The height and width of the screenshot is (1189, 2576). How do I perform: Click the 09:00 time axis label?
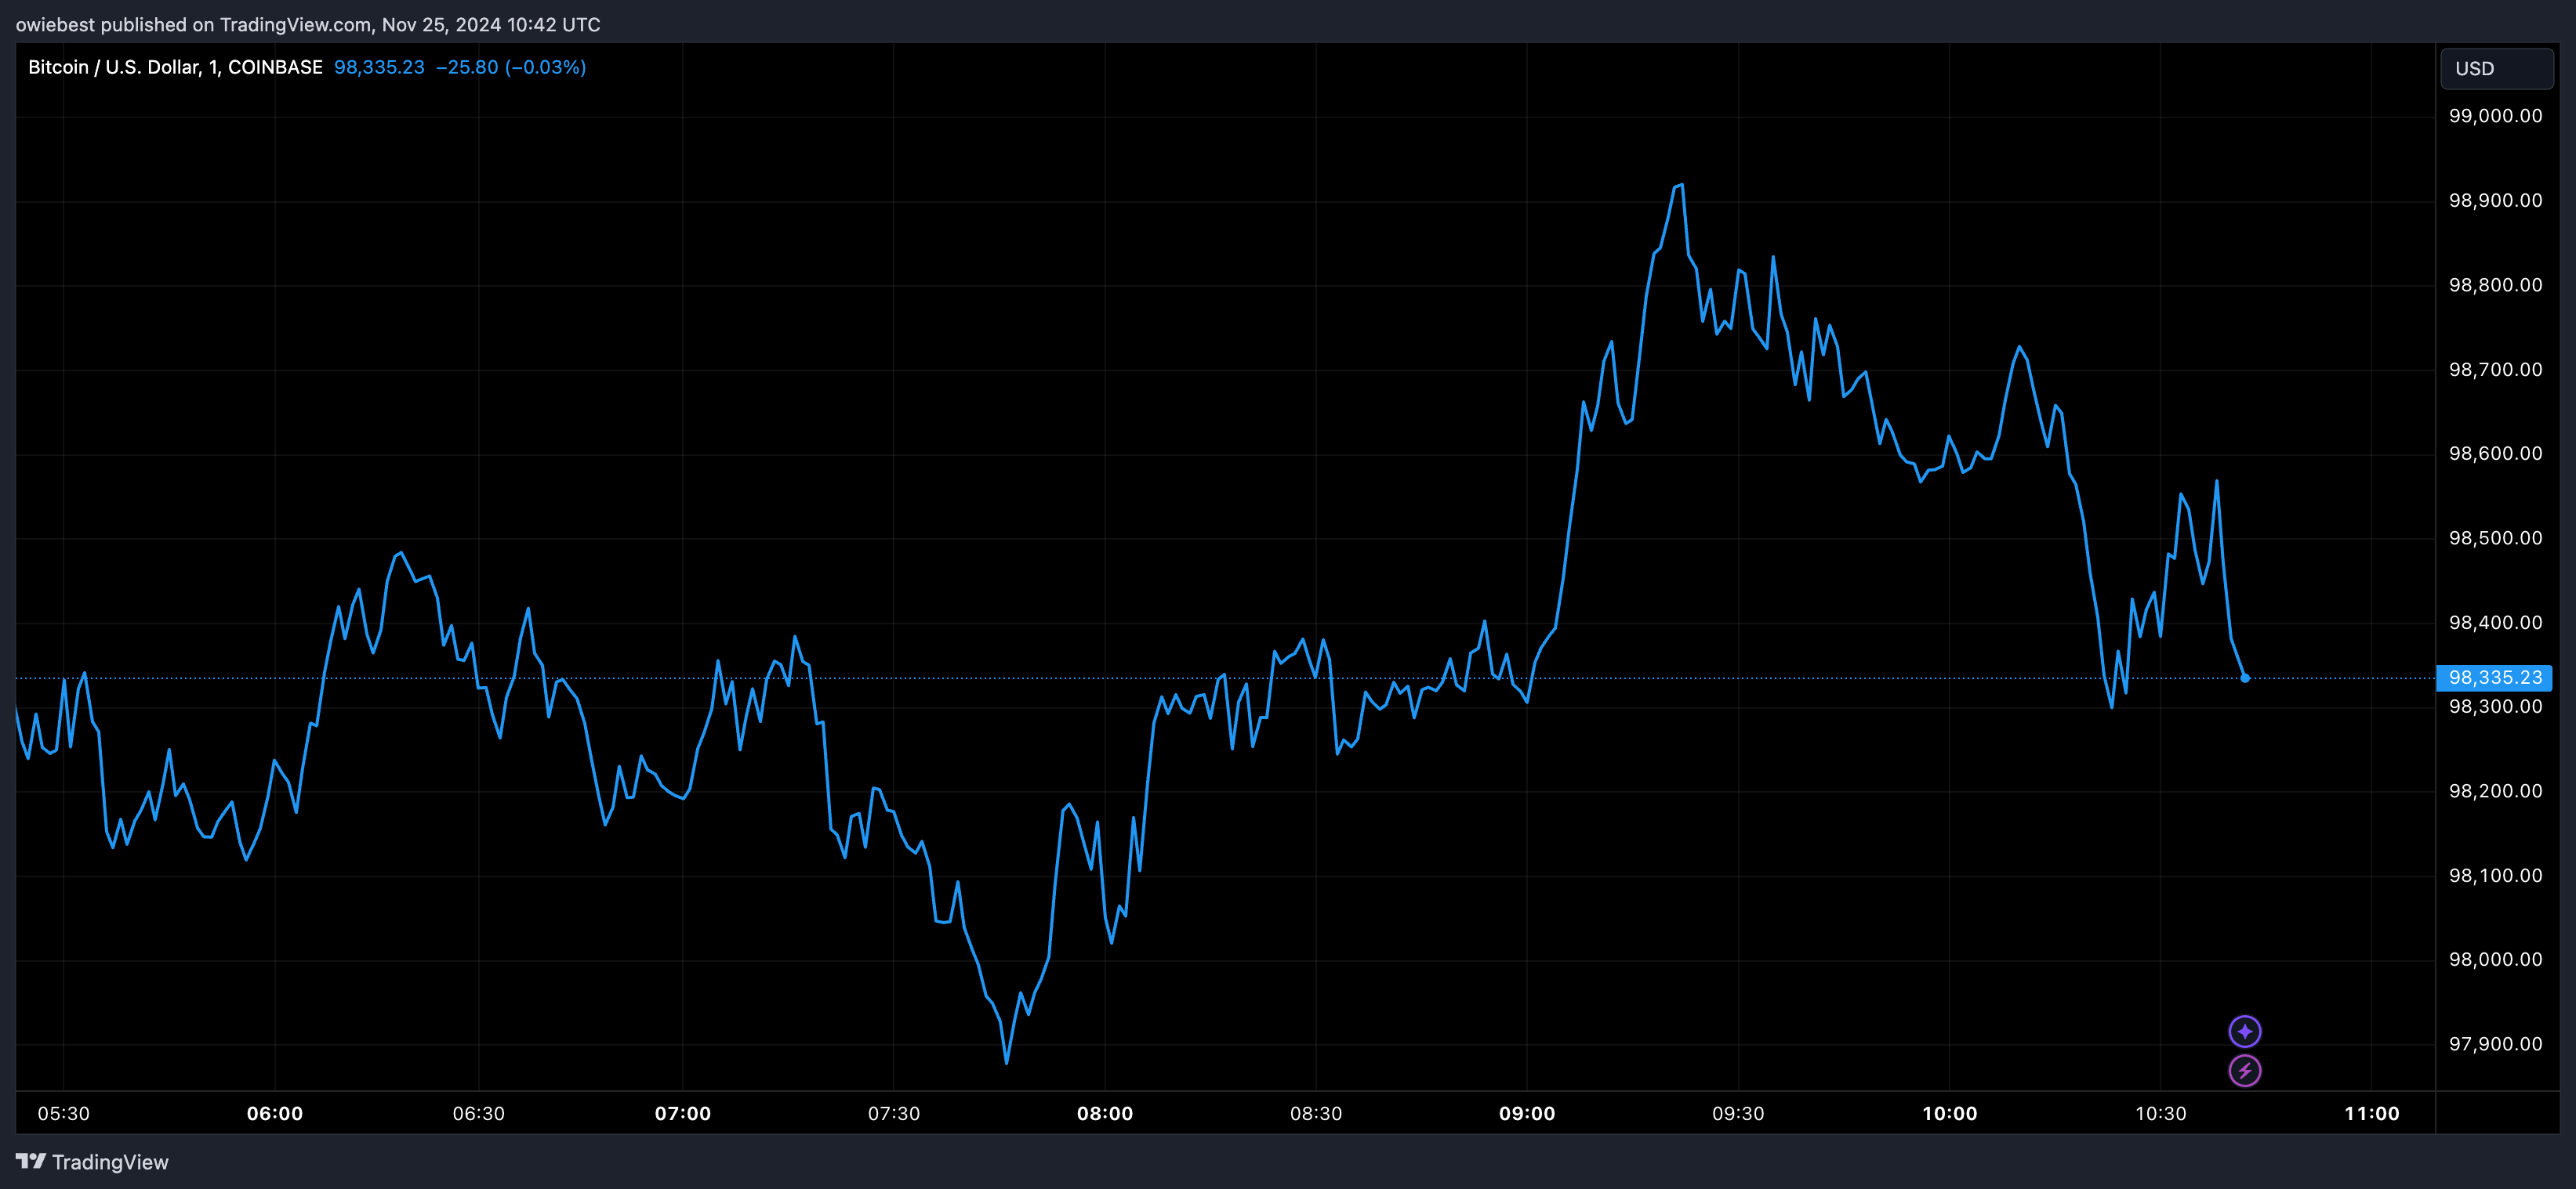tap(1526, 1113)
